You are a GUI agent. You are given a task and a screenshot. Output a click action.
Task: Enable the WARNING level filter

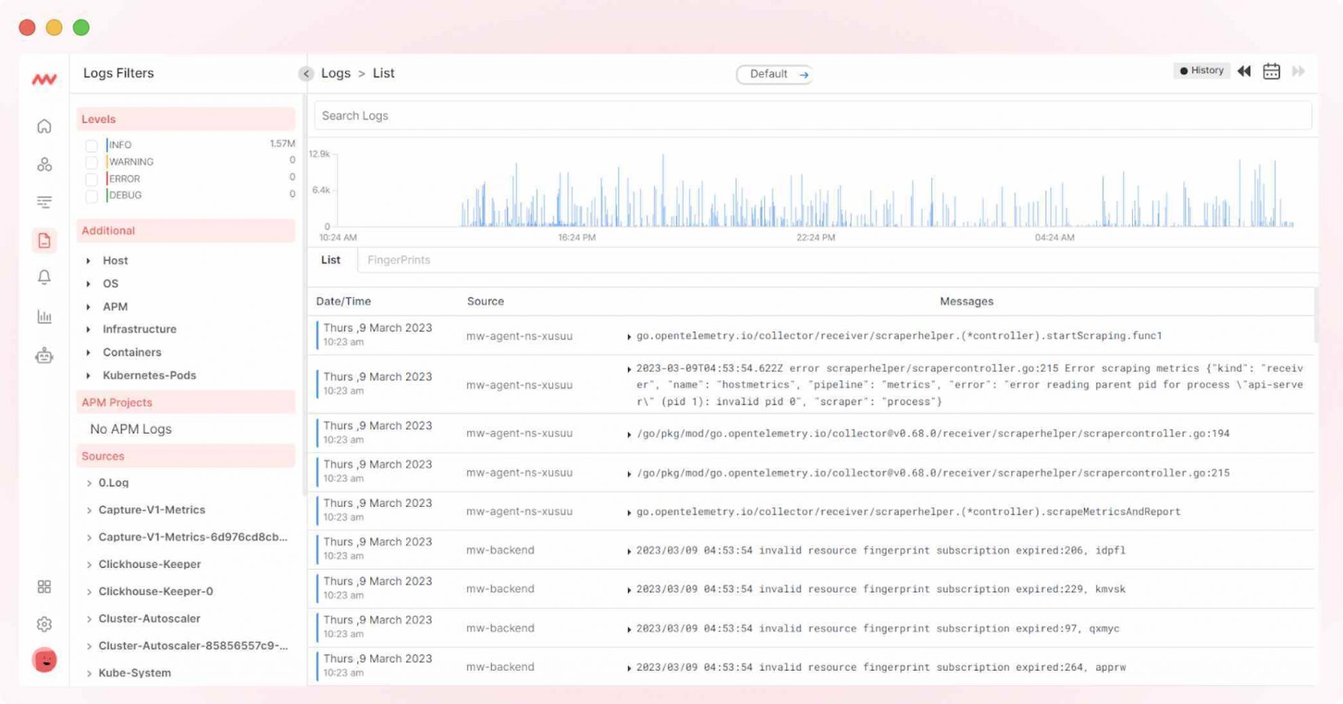92,161
